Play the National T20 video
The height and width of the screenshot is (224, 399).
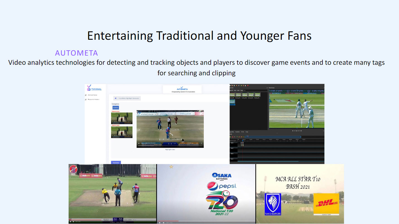(x=160, y=223)
